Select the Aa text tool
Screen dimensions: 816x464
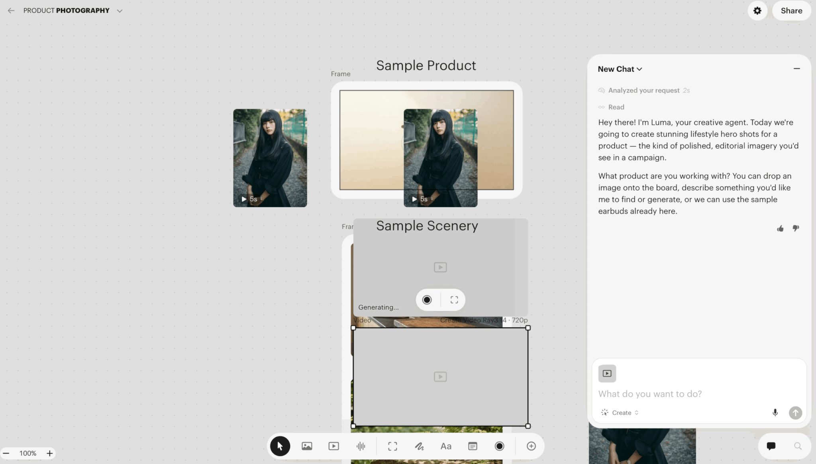[x=446, y=446]
